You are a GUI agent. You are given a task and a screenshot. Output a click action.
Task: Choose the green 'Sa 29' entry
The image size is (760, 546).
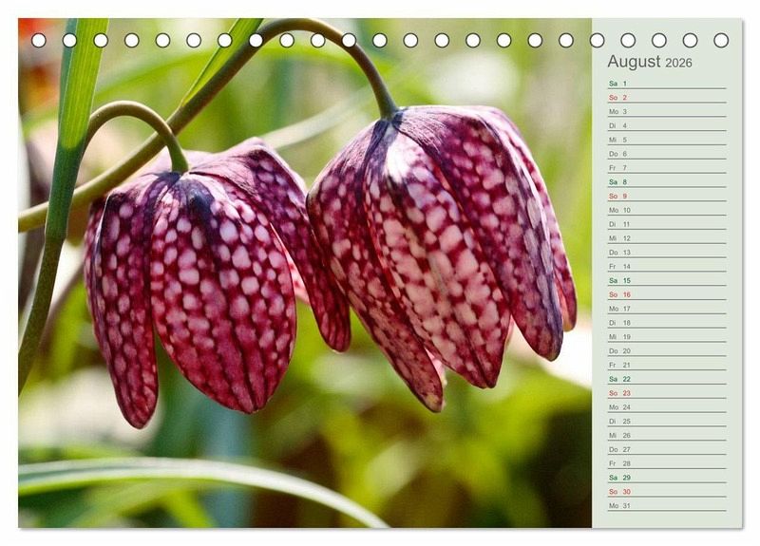tap(619, 478)
